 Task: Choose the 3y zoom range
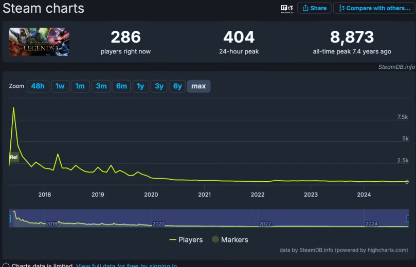(159, 86)
